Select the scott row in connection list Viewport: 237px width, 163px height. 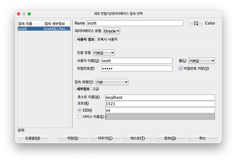44,29
